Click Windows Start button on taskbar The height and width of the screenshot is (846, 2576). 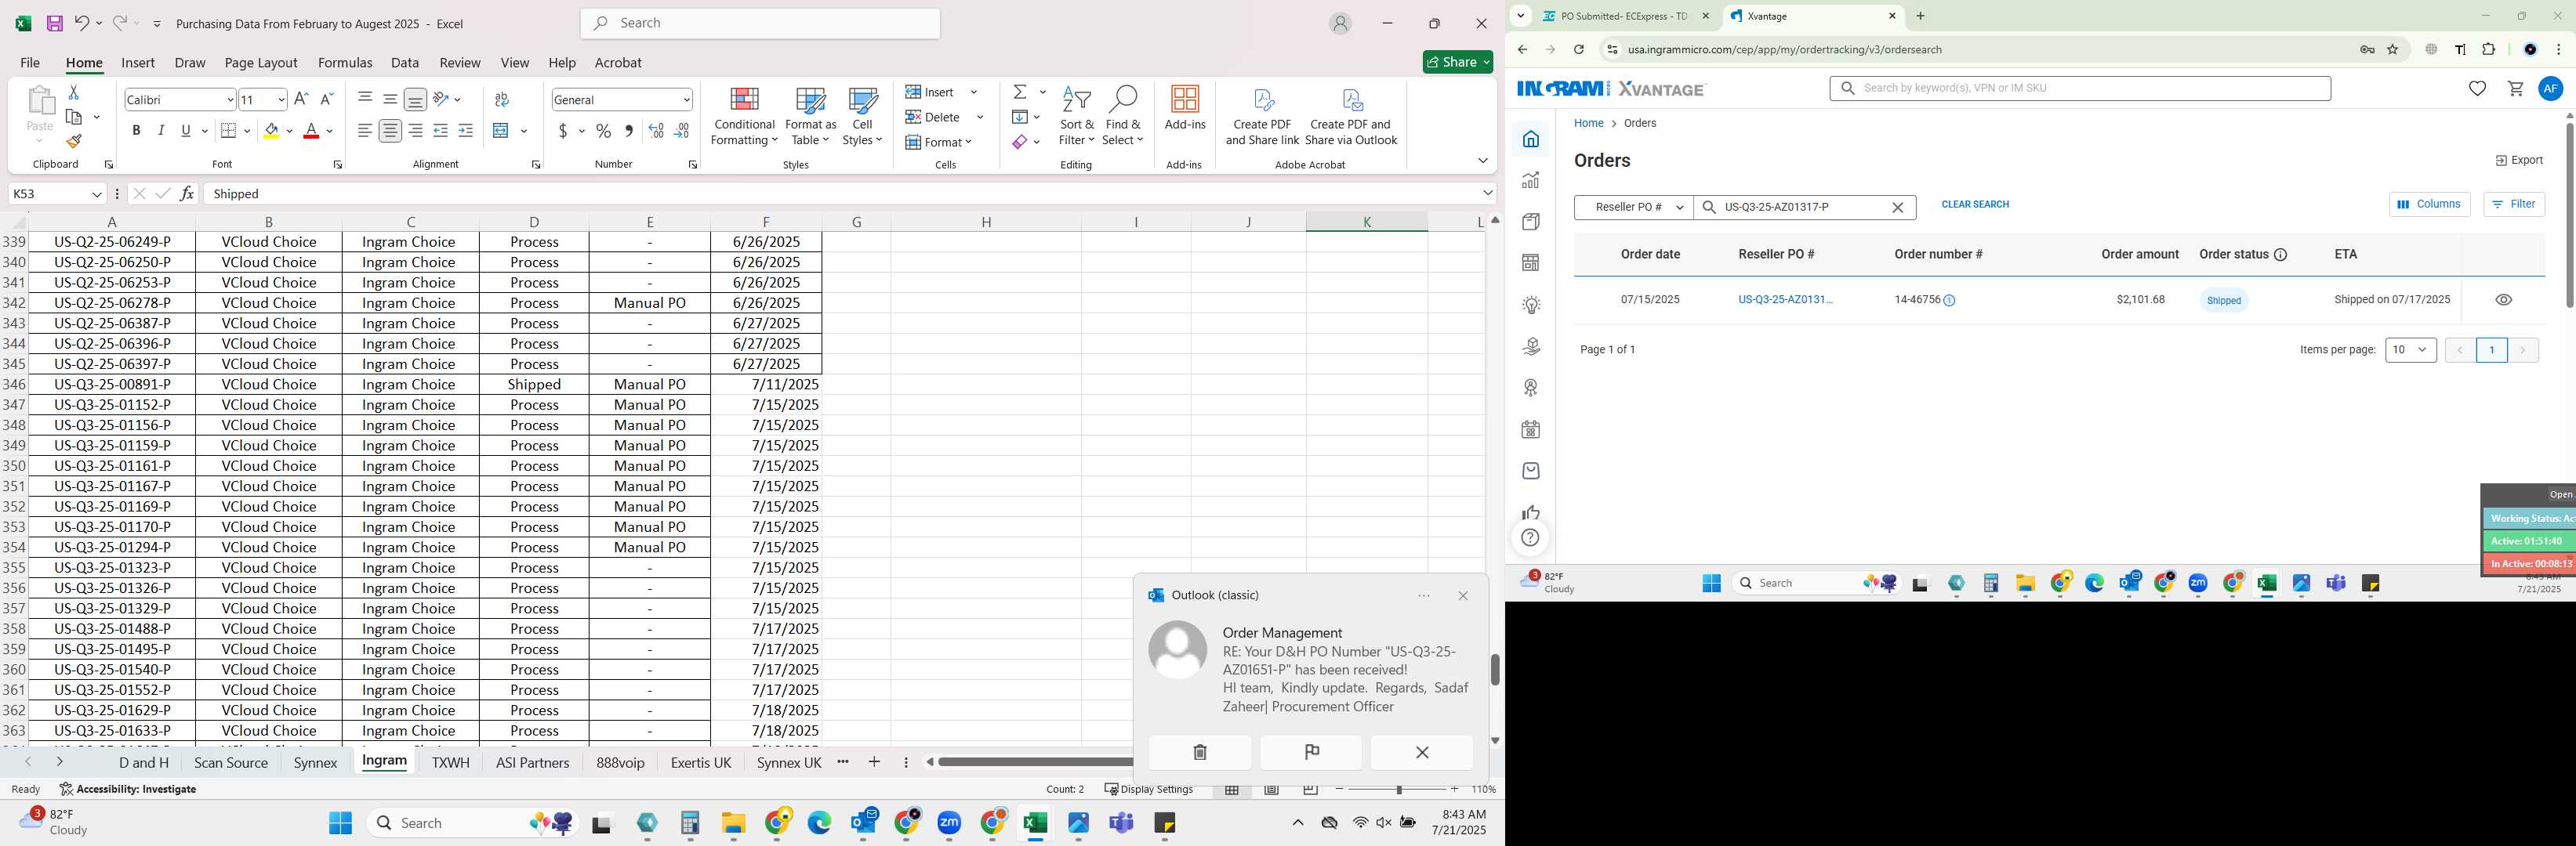tap(340, 822)
